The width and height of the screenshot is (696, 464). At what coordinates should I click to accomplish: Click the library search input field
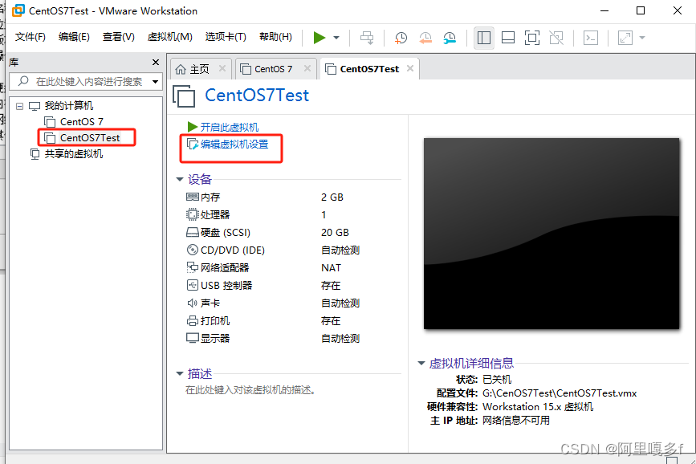pyautogui.click(x=86, y=81)
